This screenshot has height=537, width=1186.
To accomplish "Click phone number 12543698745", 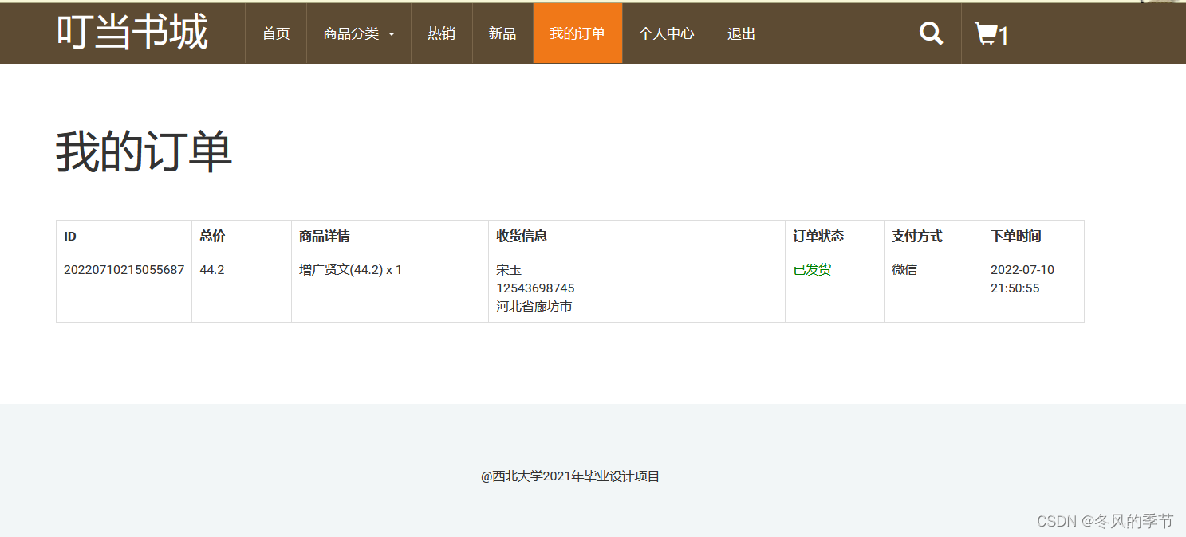I will (x=535, y=288).
